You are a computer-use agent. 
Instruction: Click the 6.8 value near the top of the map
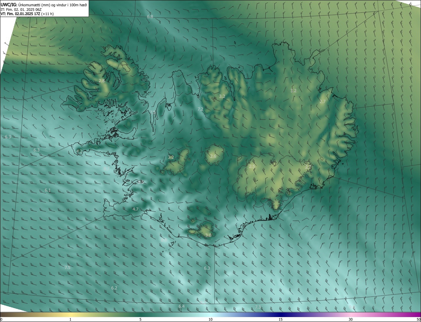pos(150,16)
